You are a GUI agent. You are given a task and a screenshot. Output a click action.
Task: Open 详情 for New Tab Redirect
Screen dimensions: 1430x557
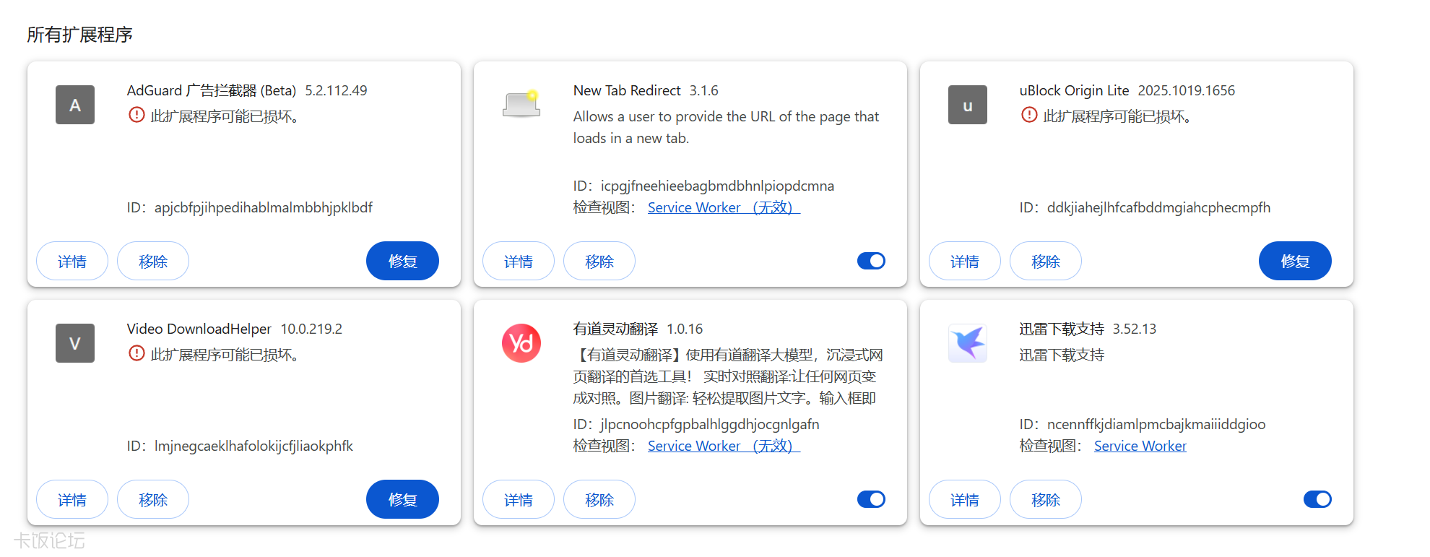519,261
